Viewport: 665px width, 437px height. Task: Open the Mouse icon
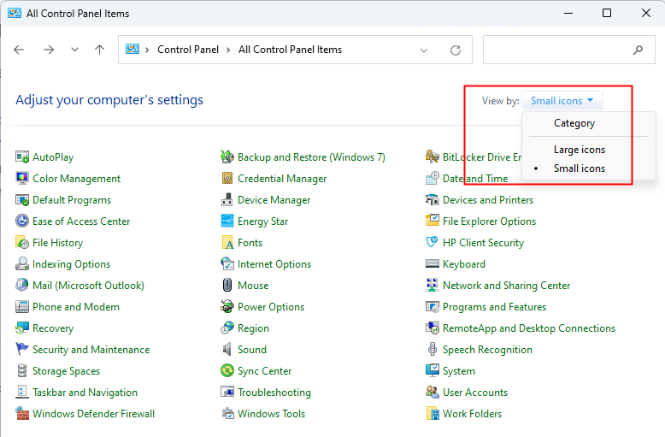(x=227, y=285)
